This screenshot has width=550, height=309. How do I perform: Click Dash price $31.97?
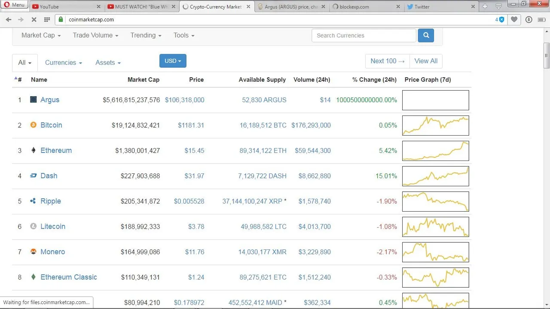(x=195, y=176)
